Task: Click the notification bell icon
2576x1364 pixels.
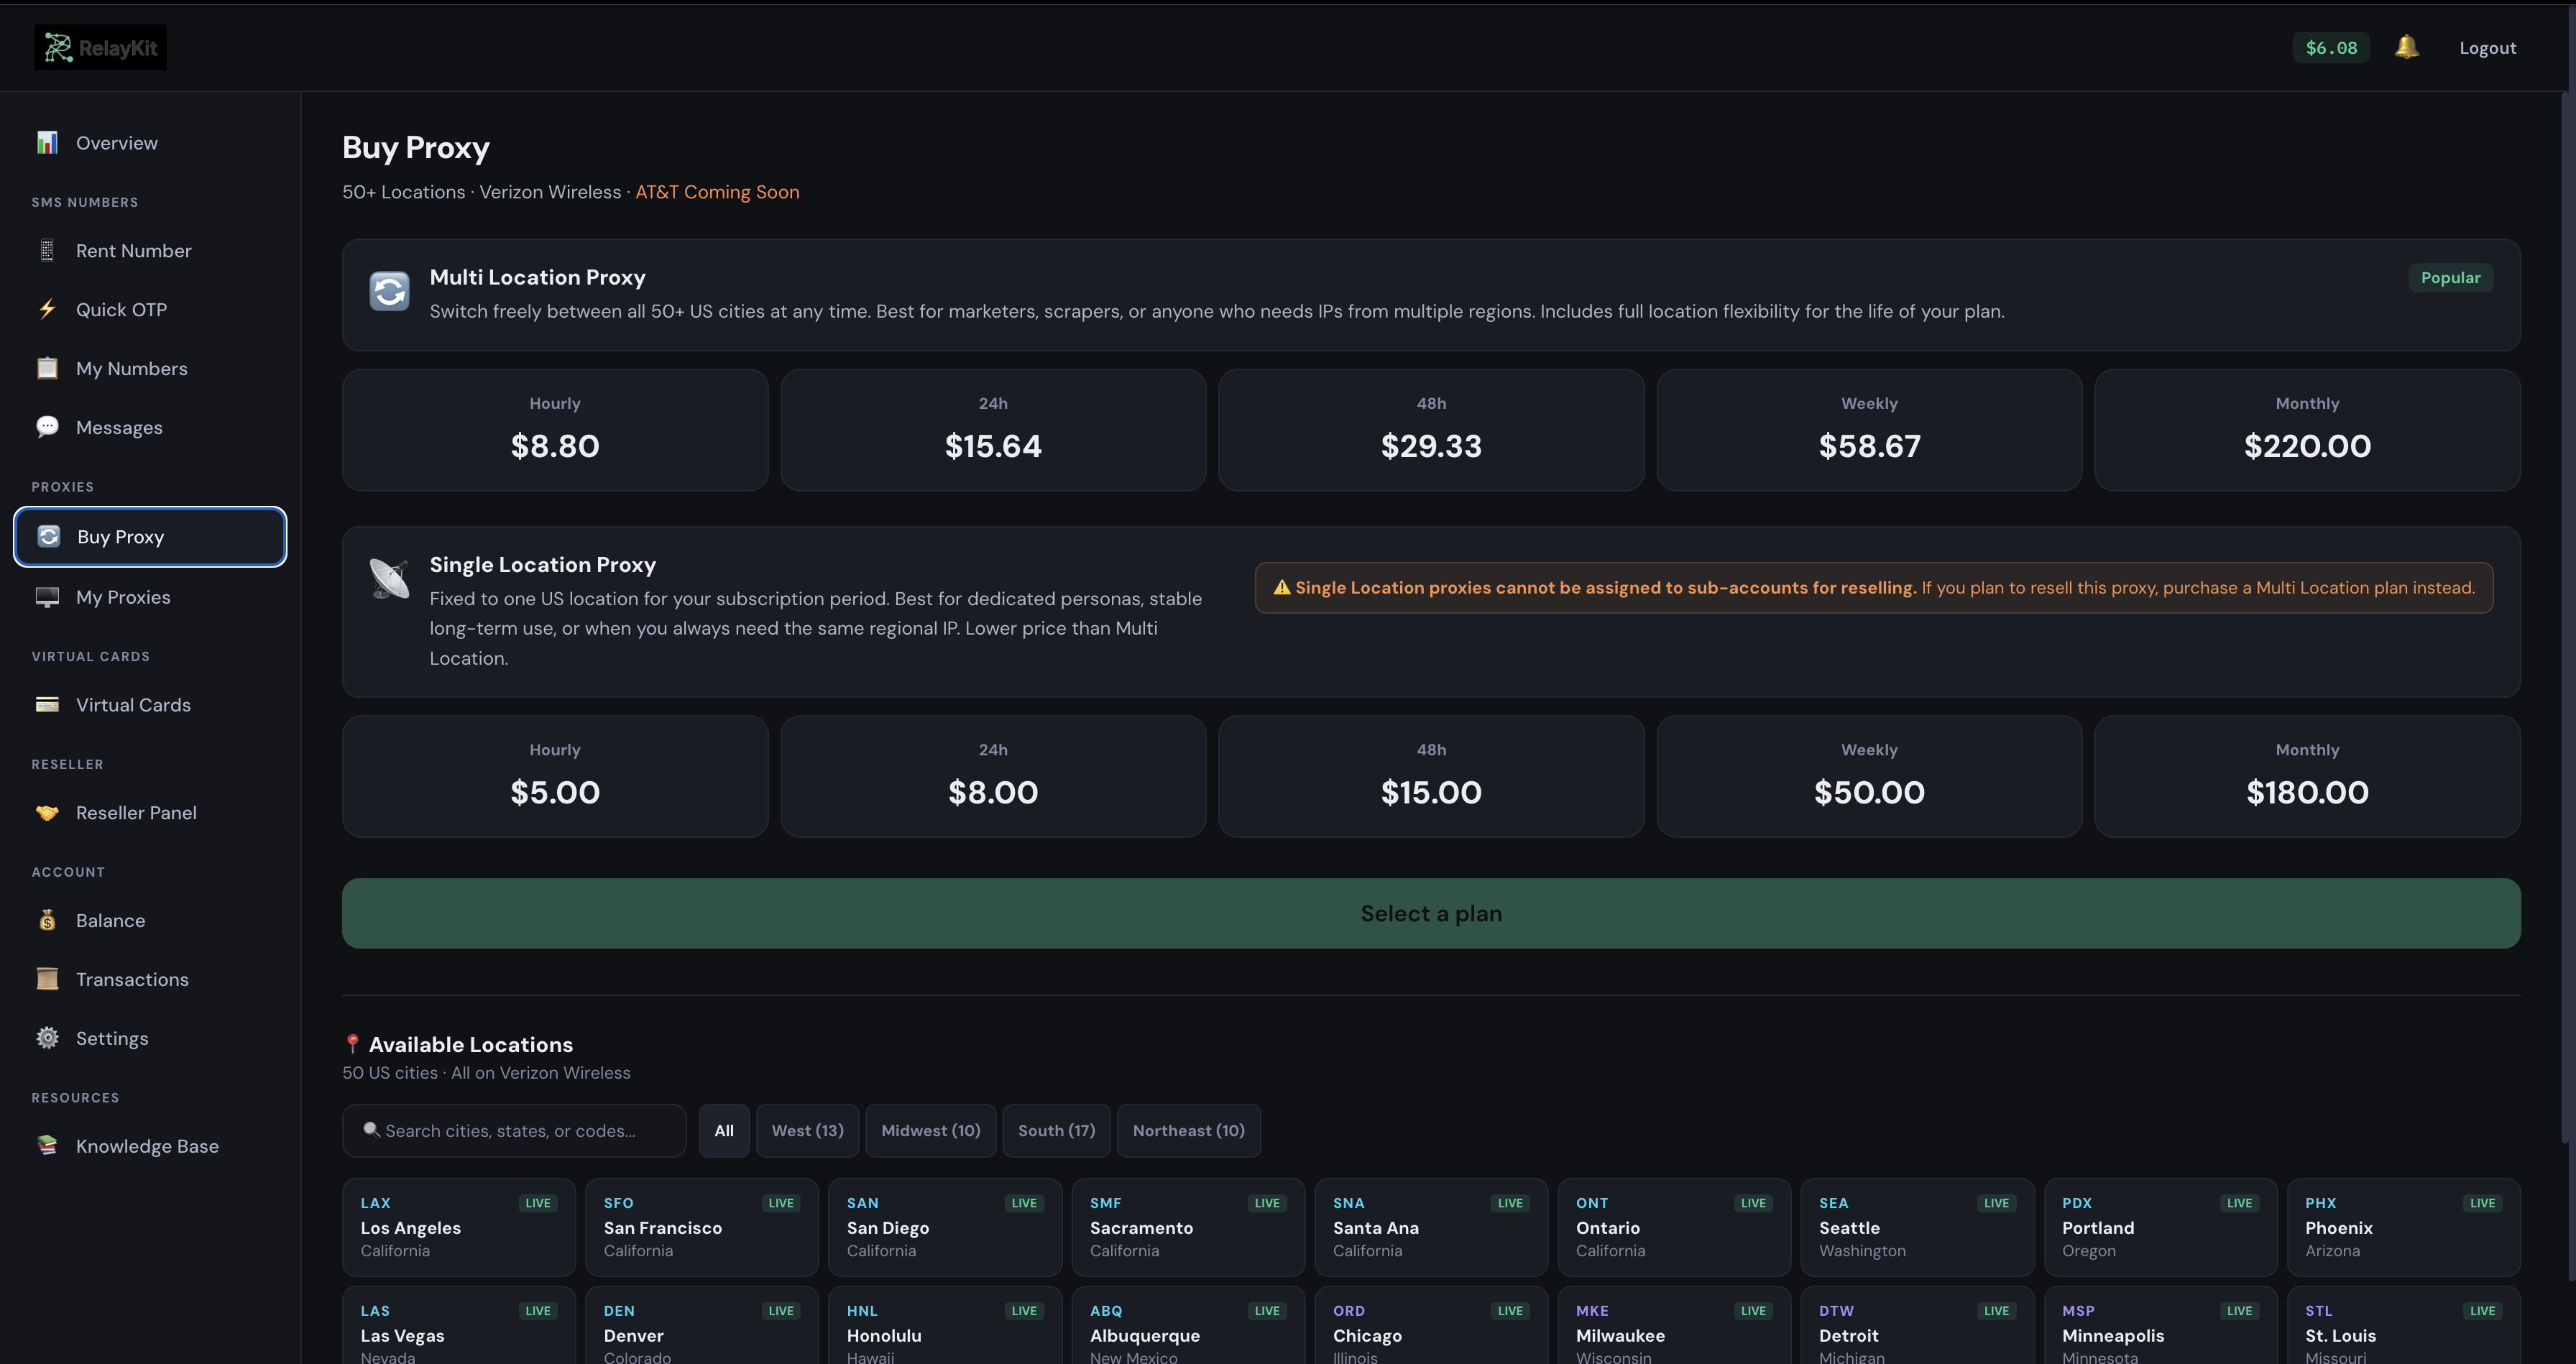Action: (x=2406, y=47)
